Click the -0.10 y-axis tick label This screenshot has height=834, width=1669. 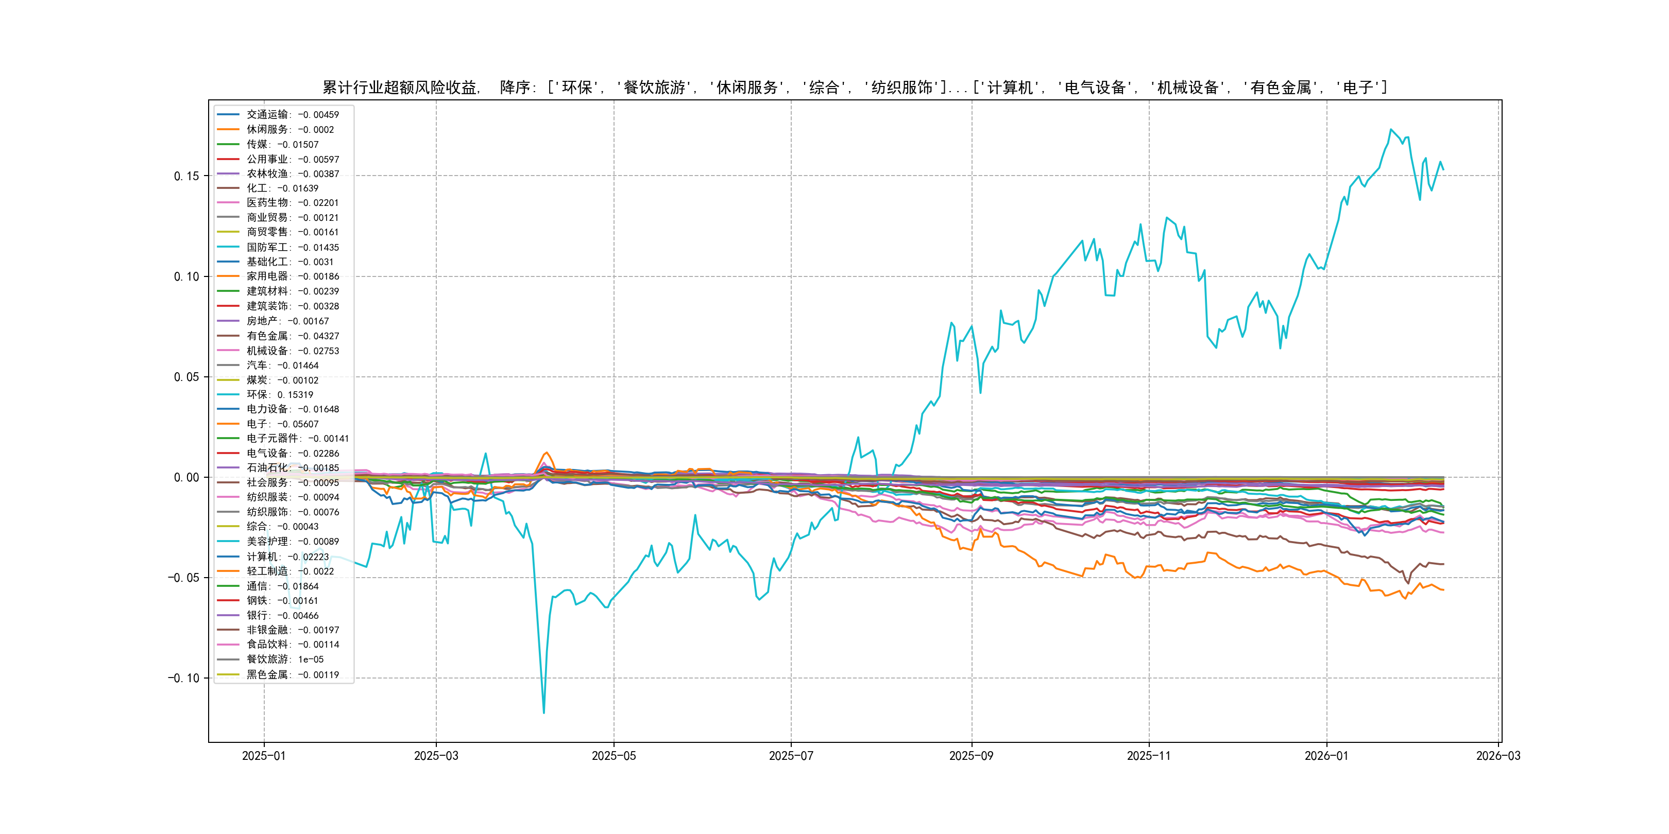pyautogui.click(x=183, y=678)
